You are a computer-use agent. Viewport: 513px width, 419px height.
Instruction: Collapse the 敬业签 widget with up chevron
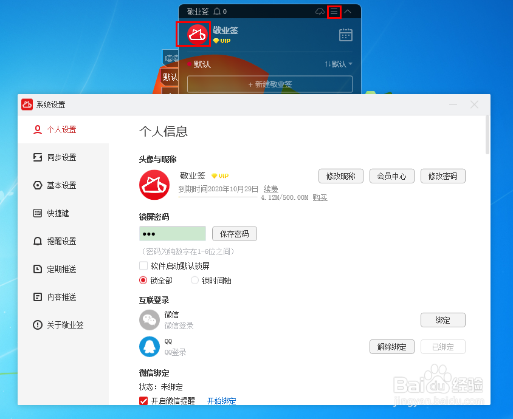(x=348, y=12)
